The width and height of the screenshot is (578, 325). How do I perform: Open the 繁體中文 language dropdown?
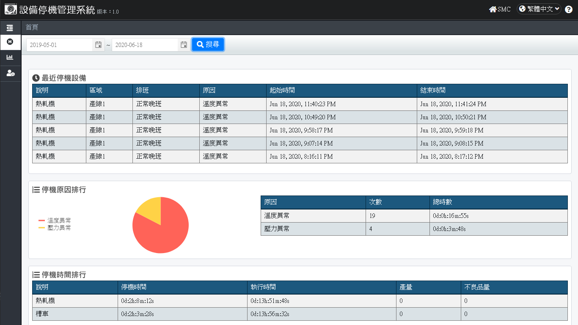(539, 9)
